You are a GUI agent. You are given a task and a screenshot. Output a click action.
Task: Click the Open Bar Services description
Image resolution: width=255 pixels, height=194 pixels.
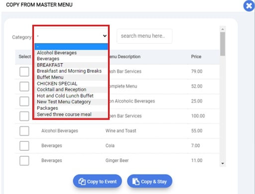point(126,116)
